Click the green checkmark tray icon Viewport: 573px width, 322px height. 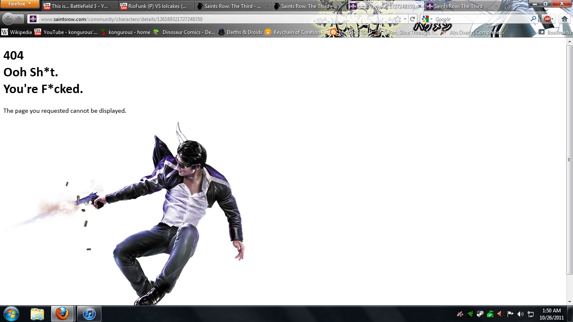(x=490, y=314)
